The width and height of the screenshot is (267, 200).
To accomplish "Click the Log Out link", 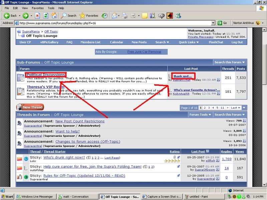I will pos(237,42).
